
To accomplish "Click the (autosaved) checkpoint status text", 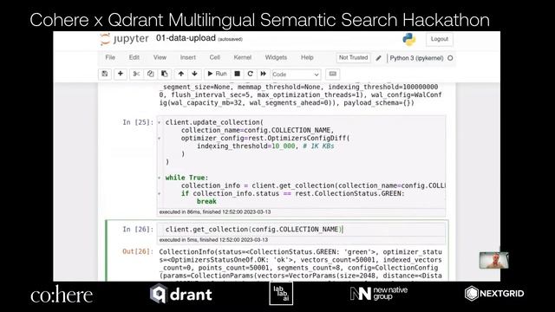I will pyautogui.click(x=230, y=39).
